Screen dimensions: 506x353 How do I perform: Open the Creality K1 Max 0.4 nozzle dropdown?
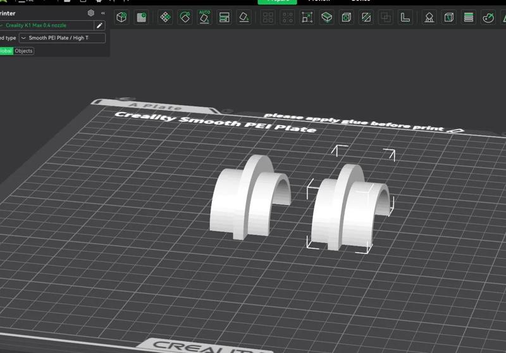click(47, 25)
